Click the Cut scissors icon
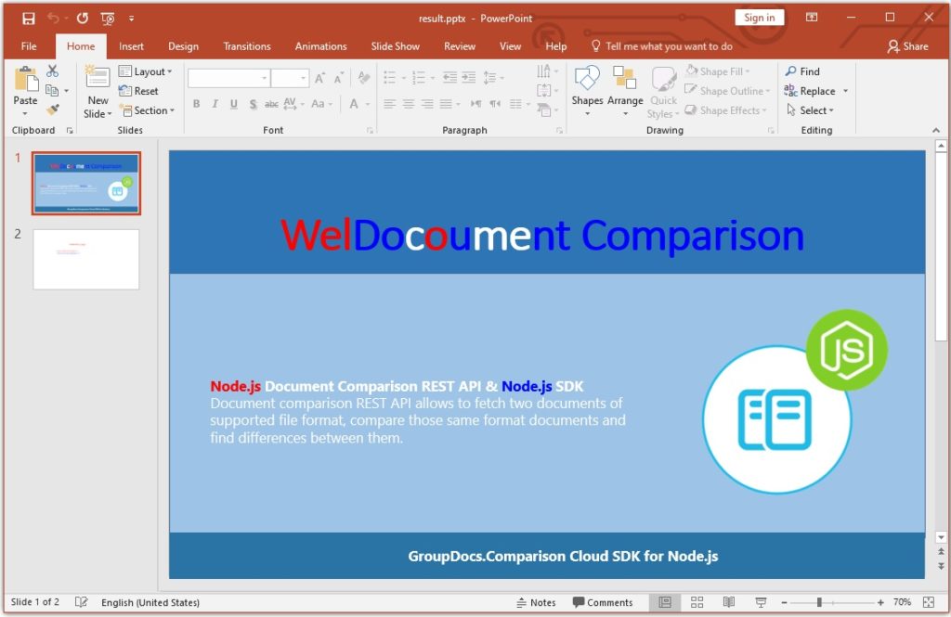 [53, 71]
